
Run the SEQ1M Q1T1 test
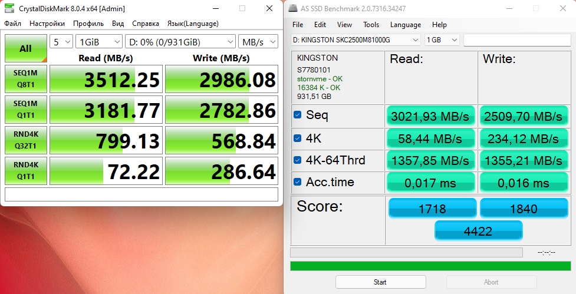coord(26,110)
